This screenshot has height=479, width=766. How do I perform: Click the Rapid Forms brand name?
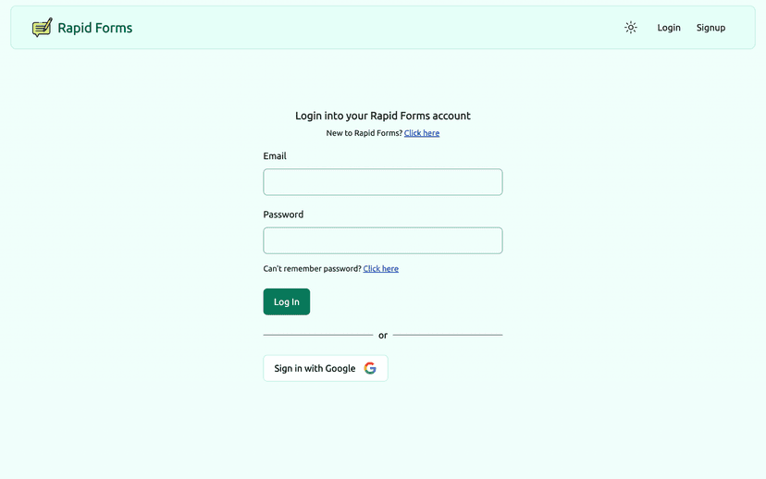pos(95,28)
